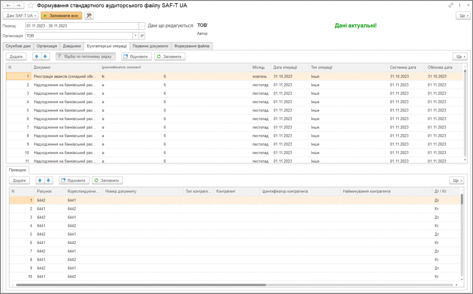The width and height of the screenshot is (473, 294).
Task: Sort by Документ column header
Action: click(x=65, y=67)
